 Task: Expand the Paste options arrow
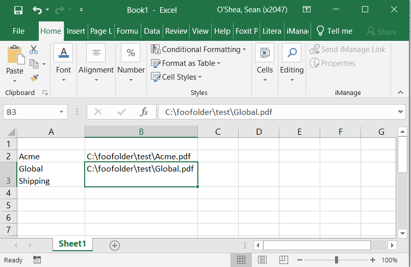click(15, 81)
